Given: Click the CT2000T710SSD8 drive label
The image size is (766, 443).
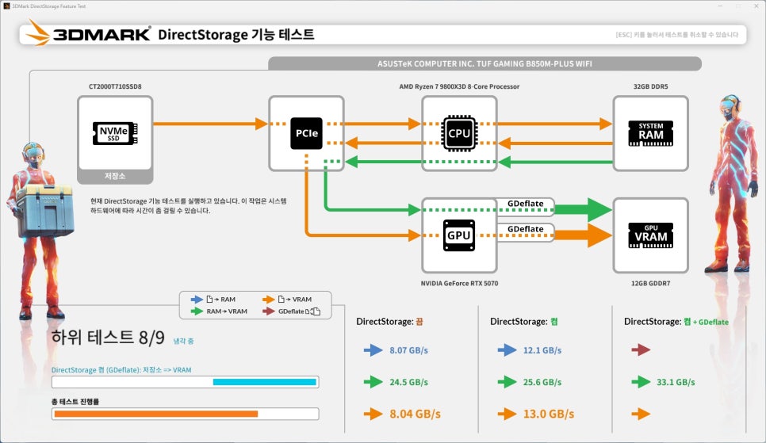Looking at the screenshot, I should (x=115, y=86).
